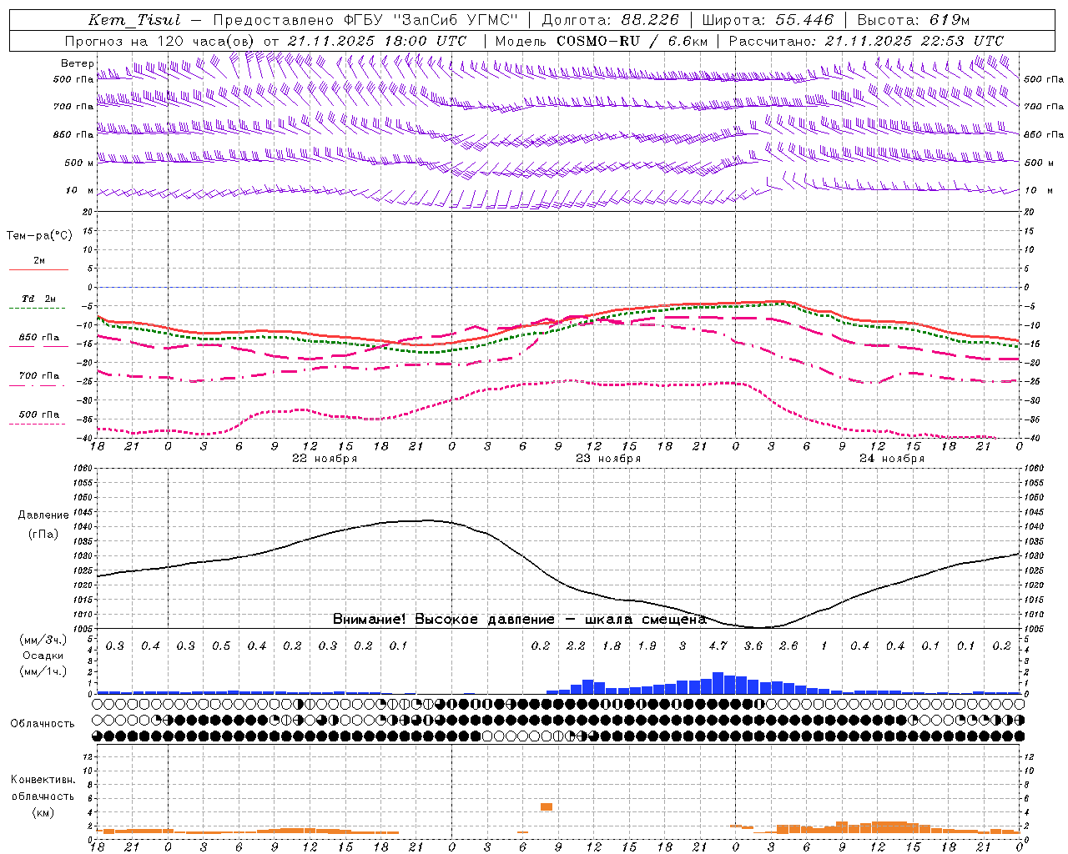Click the (мм/3ч.) precipitation unit label

pos(43,640)
